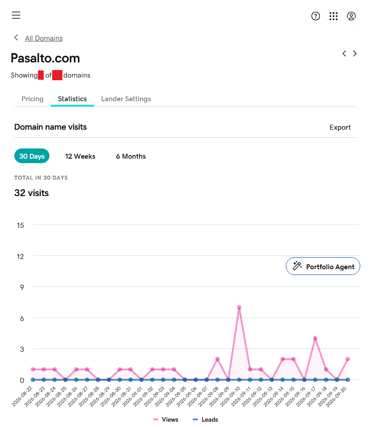The width and height of the screenshot is (379, 427).
Task: Switch to the Pricing tab
Action: (33, 99)
